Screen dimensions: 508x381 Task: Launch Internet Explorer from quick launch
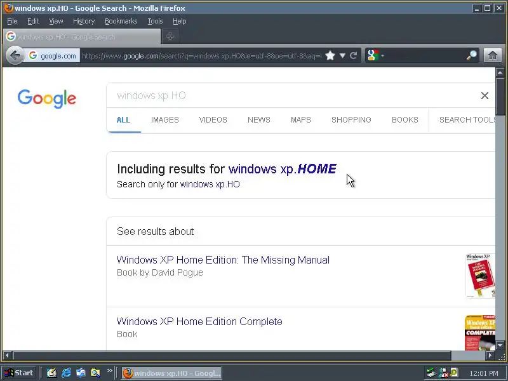coord(66,373)
